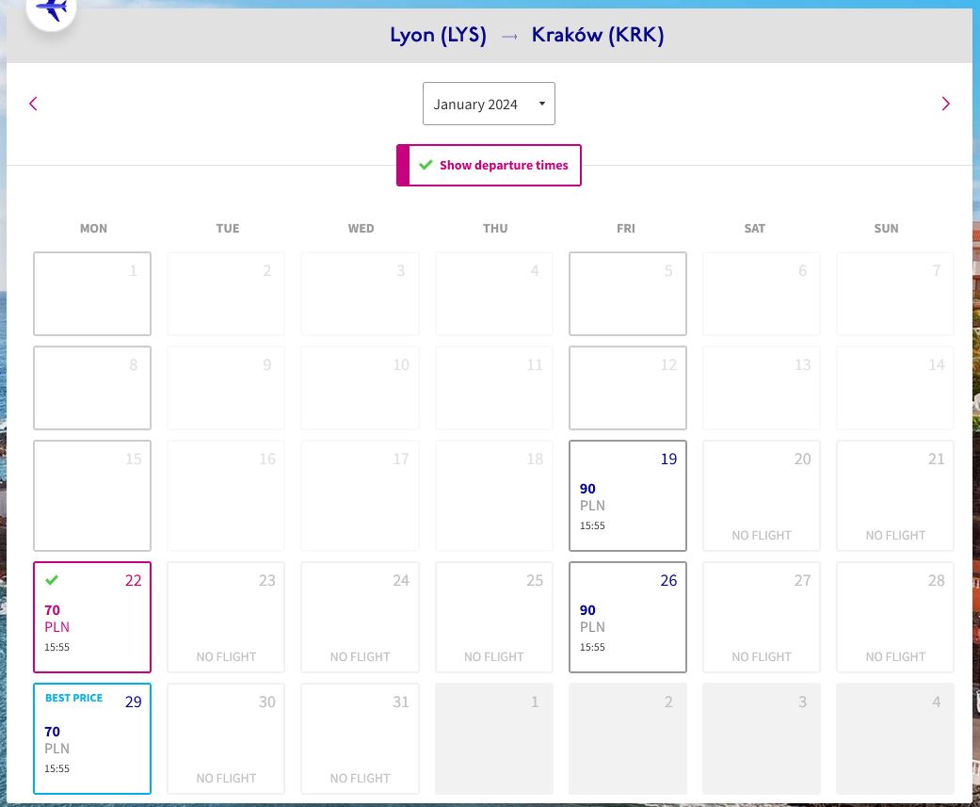
Task: Click day 31 cell with no flight
Action: pyautogui.click(x=360, y=738)
